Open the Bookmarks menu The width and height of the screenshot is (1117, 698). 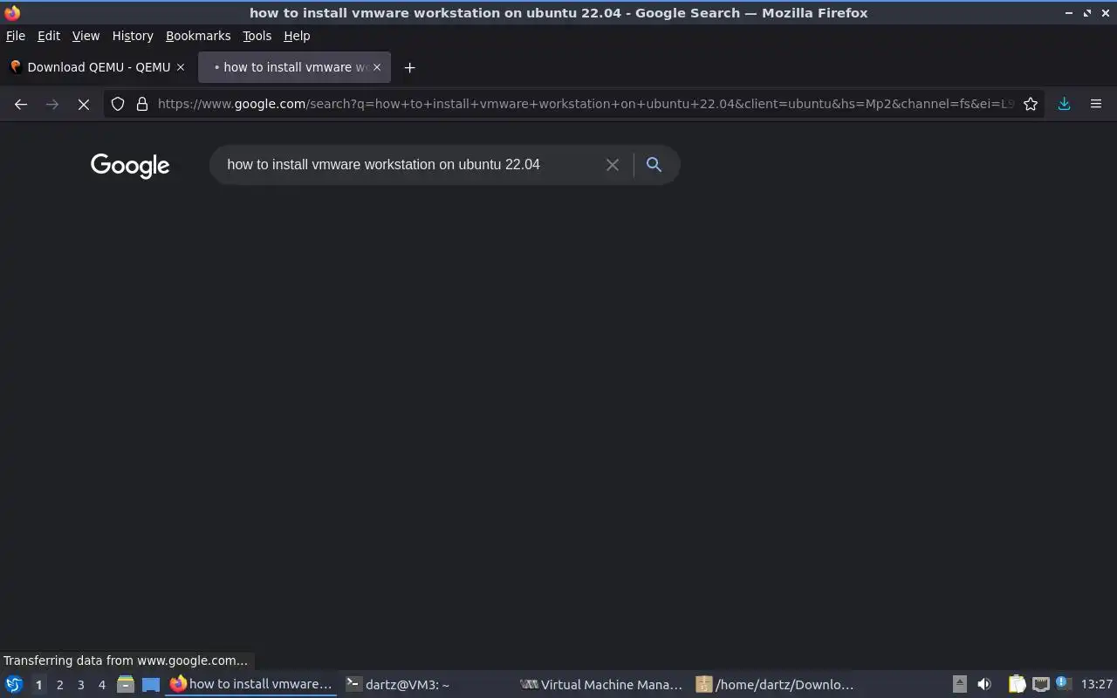pyautogui.click(x=198, y=36)
